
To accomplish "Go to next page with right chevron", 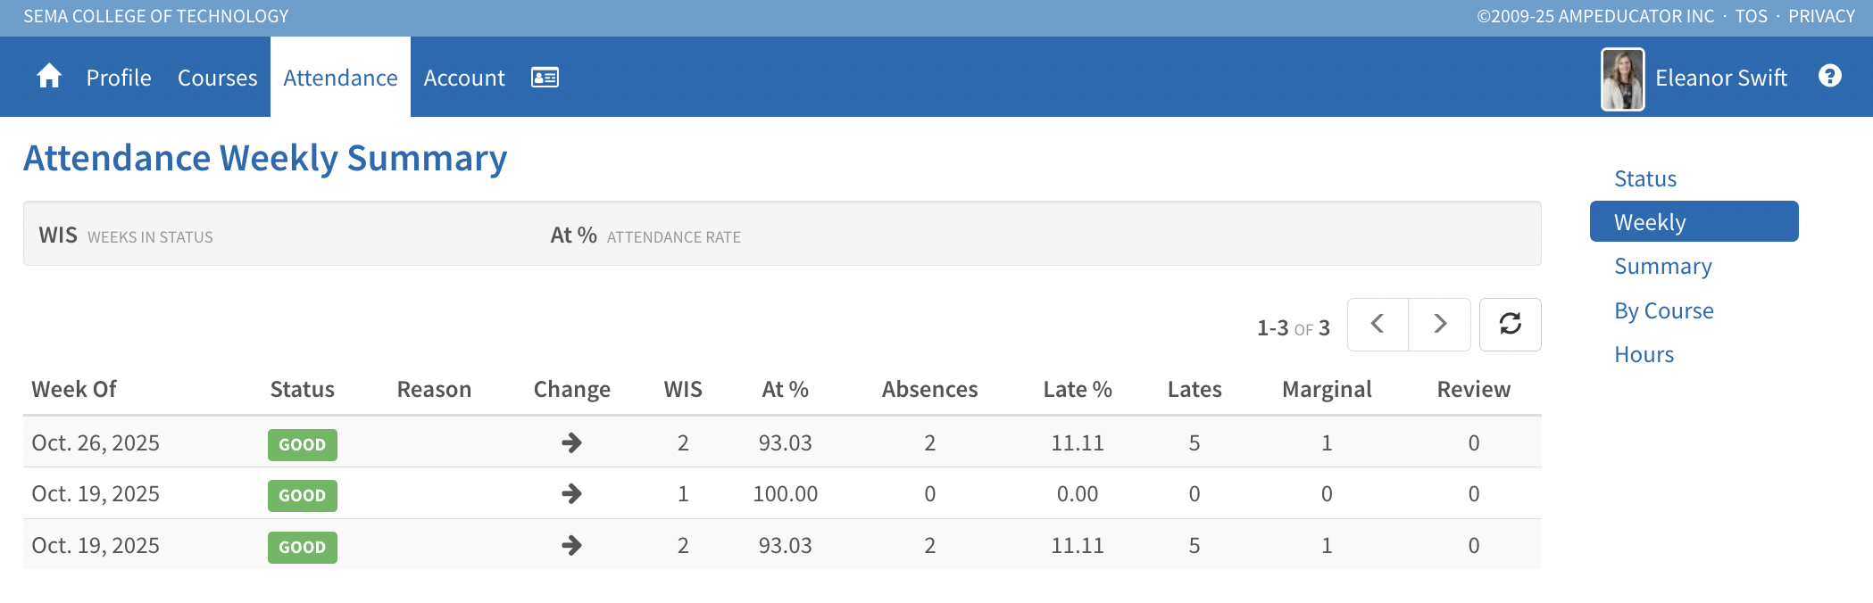I will tap(1439, 324).
